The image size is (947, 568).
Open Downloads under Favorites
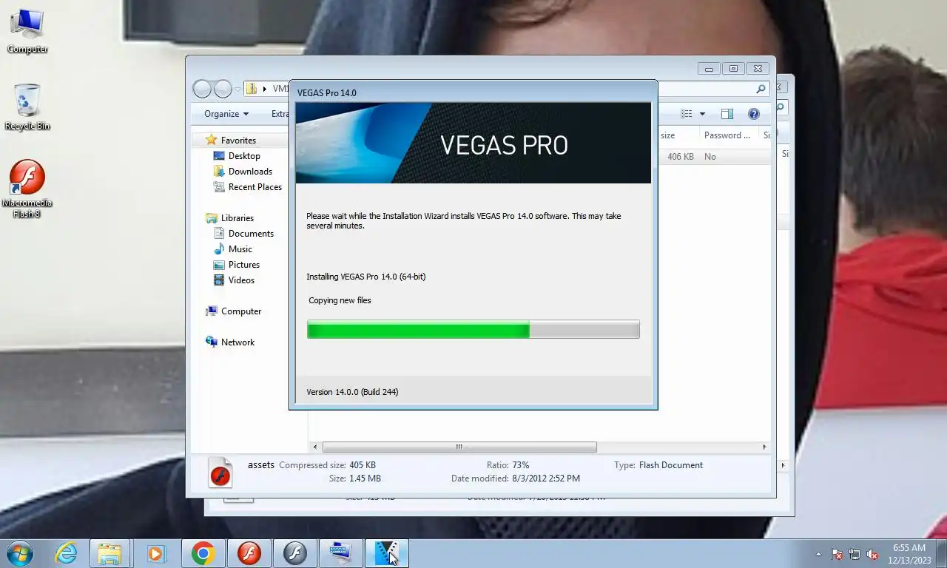click(x=250, y=172)
